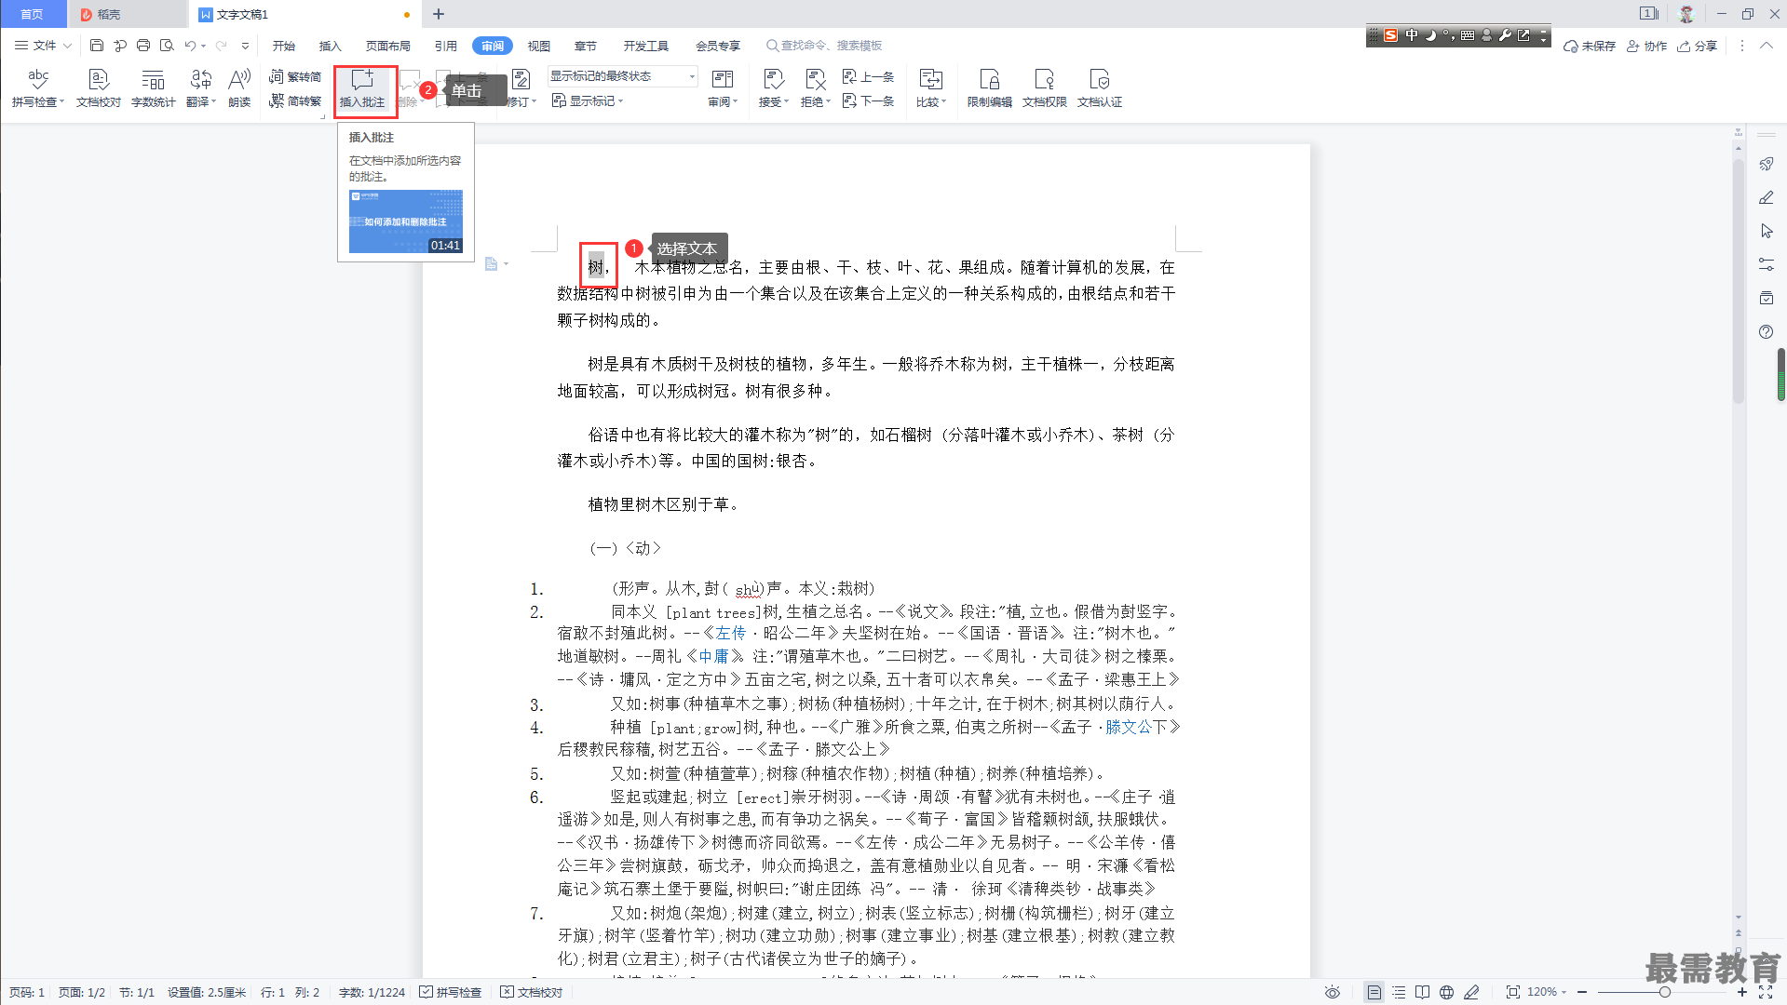Switch to the Insert (插入) ribbon tab
The width and height of the screenshot is (1787, 1005).
[x=331, y=46]
